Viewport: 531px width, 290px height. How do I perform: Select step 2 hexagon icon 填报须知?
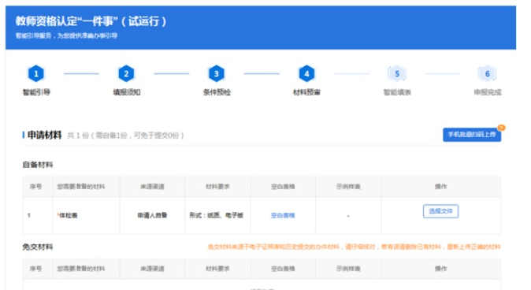pos(126,73)
